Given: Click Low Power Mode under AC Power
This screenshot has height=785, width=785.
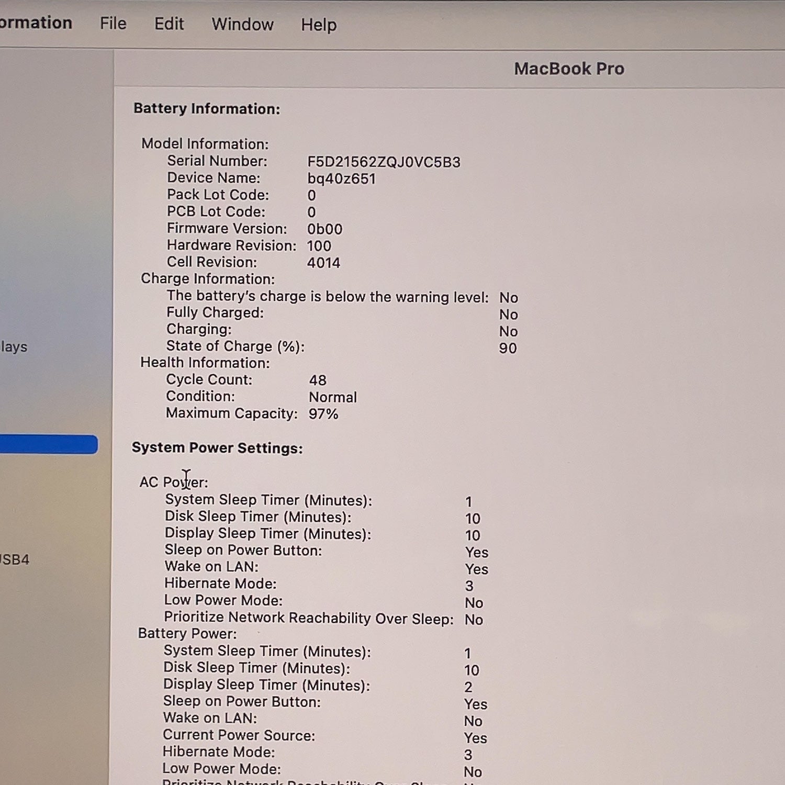Looking at the screenshot, I should coord(223,600).
